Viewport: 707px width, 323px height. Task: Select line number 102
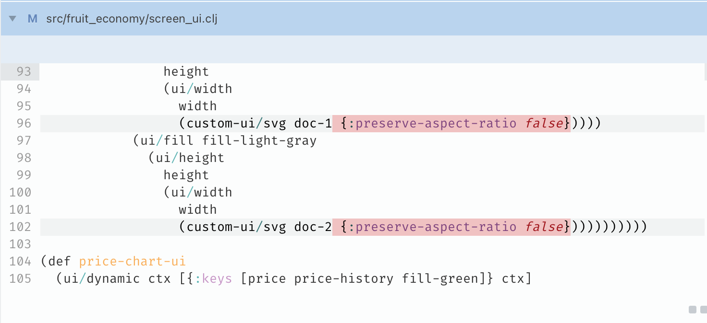point(21,227)
